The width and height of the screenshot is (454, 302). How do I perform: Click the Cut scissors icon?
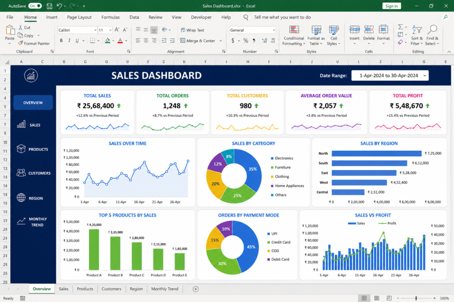(x=20, y=27)
